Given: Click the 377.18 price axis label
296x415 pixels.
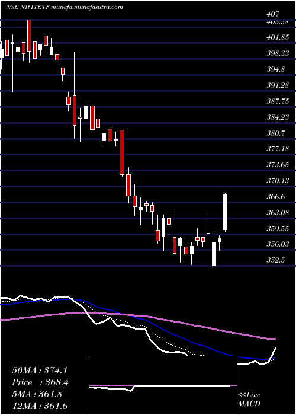Looking at the screenshot, I should 278,149.
